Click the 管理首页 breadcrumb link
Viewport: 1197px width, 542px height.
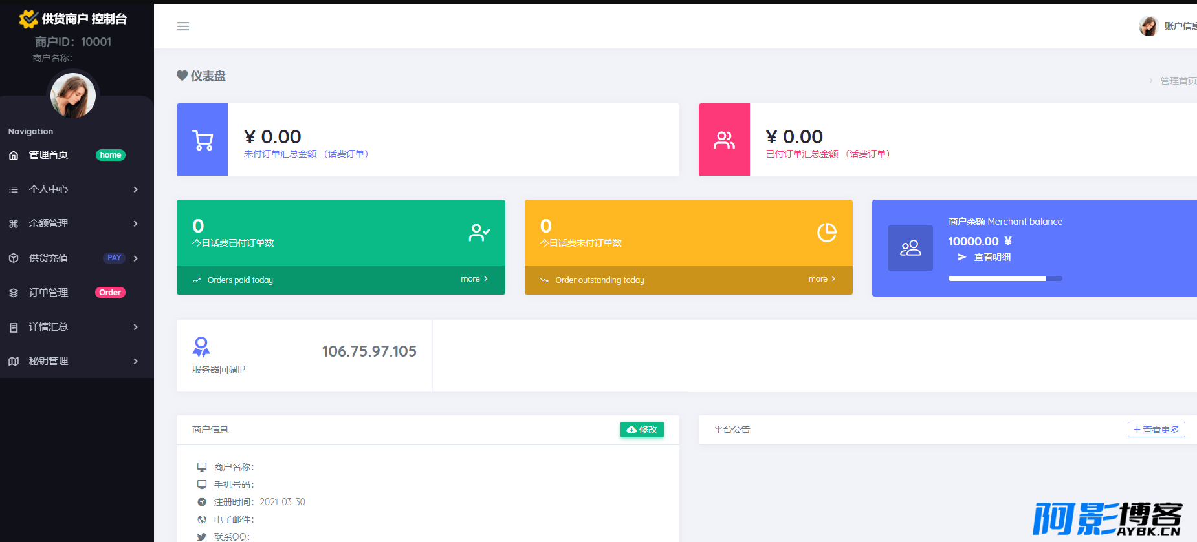1178,81
